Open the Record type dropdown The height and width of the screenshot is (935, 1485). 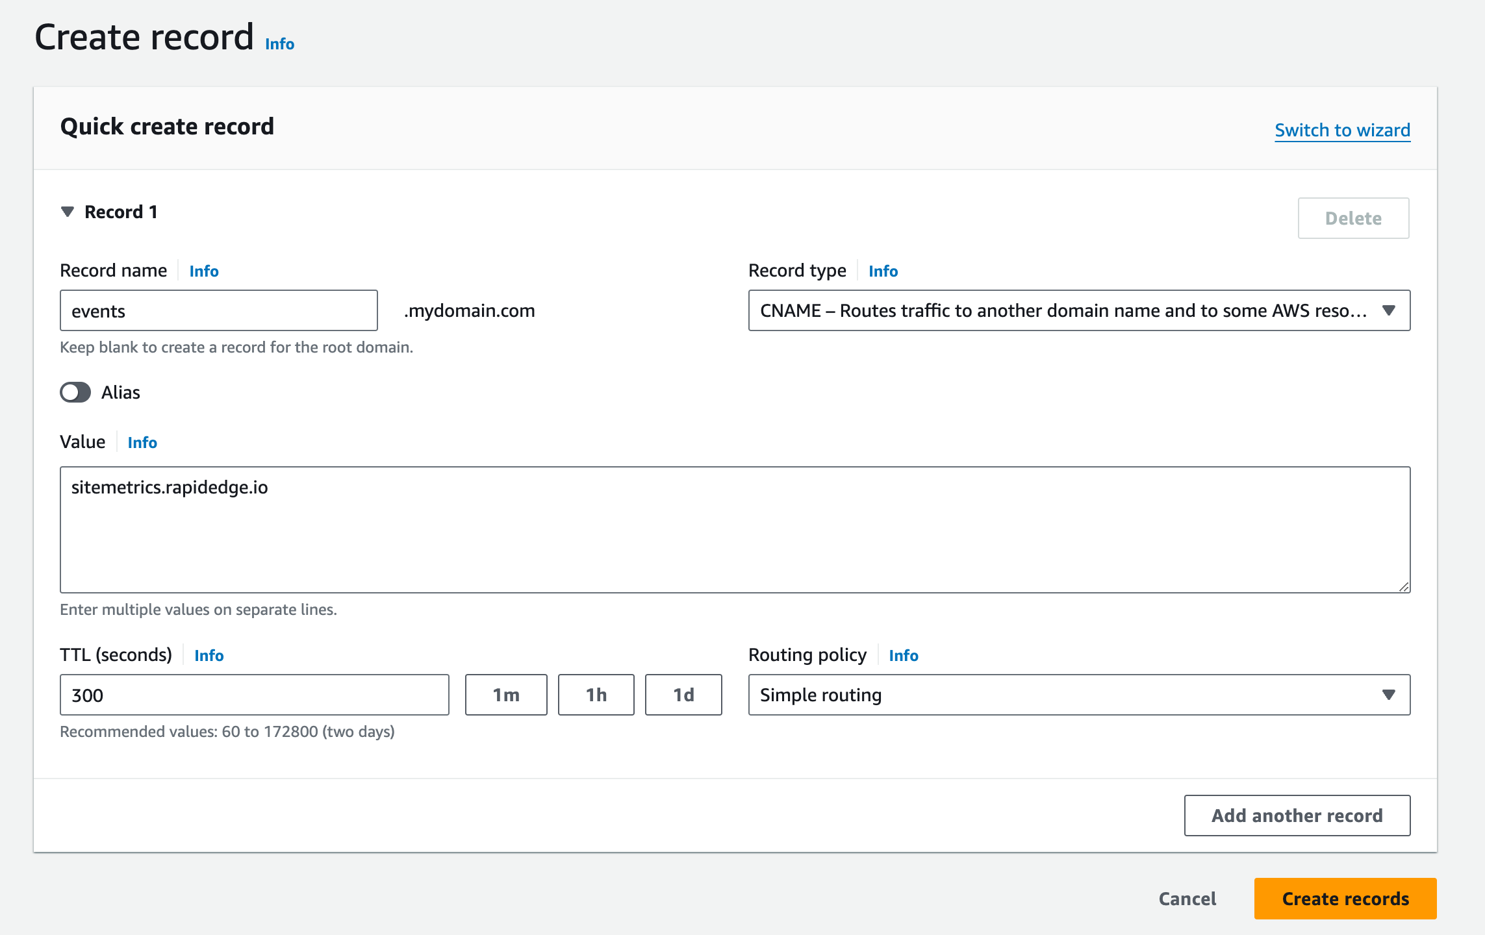pyautogui.click(x=1078, y=310)
